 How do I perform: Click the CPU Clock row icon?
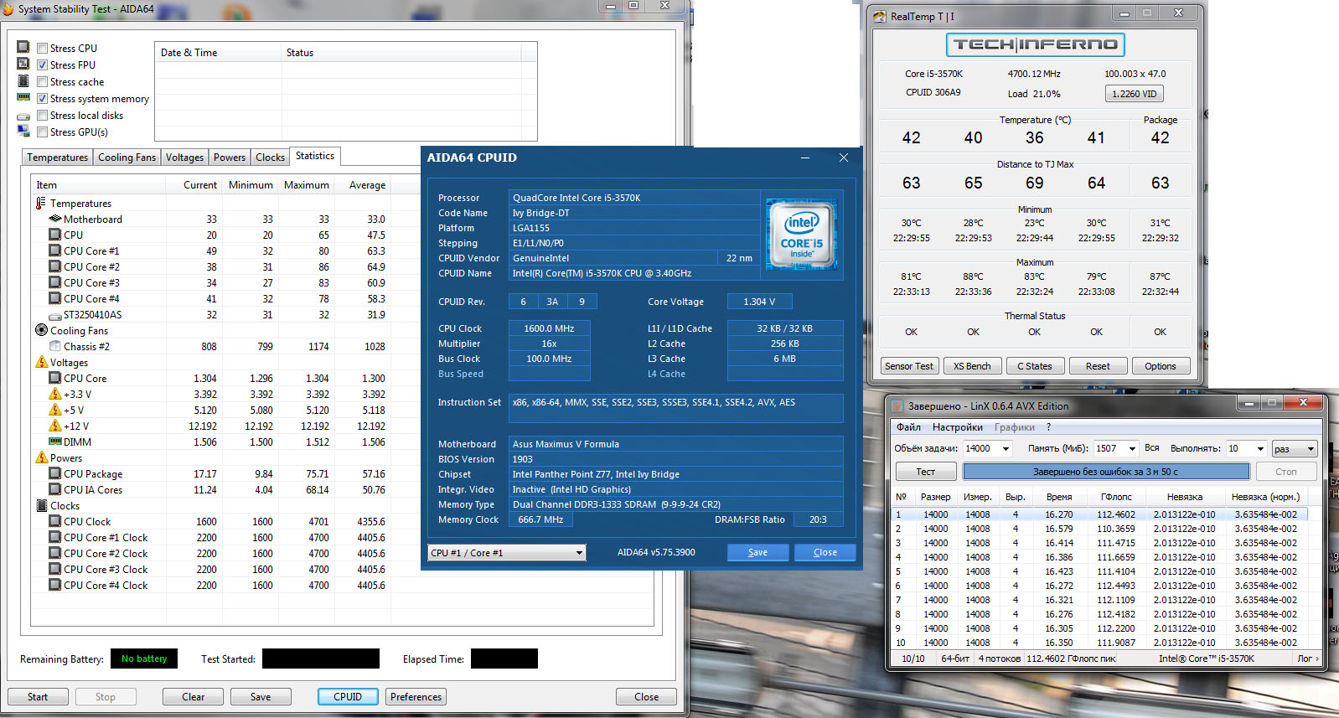point(55,521)
